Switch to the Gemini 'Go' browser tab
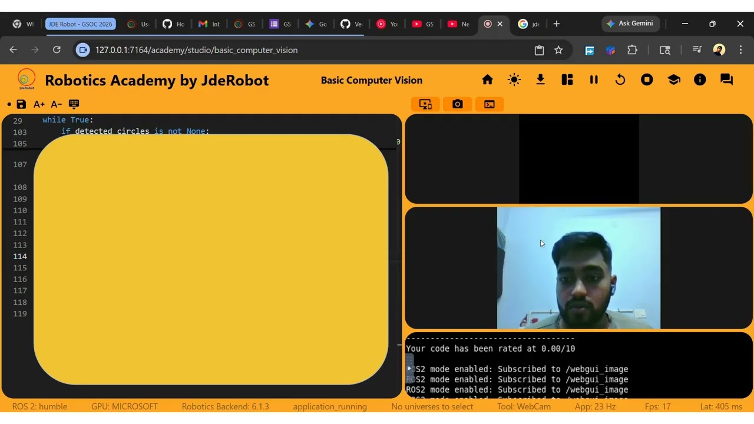Image resolution: width=754 pixels, height=424 pixels. (316, 24)
